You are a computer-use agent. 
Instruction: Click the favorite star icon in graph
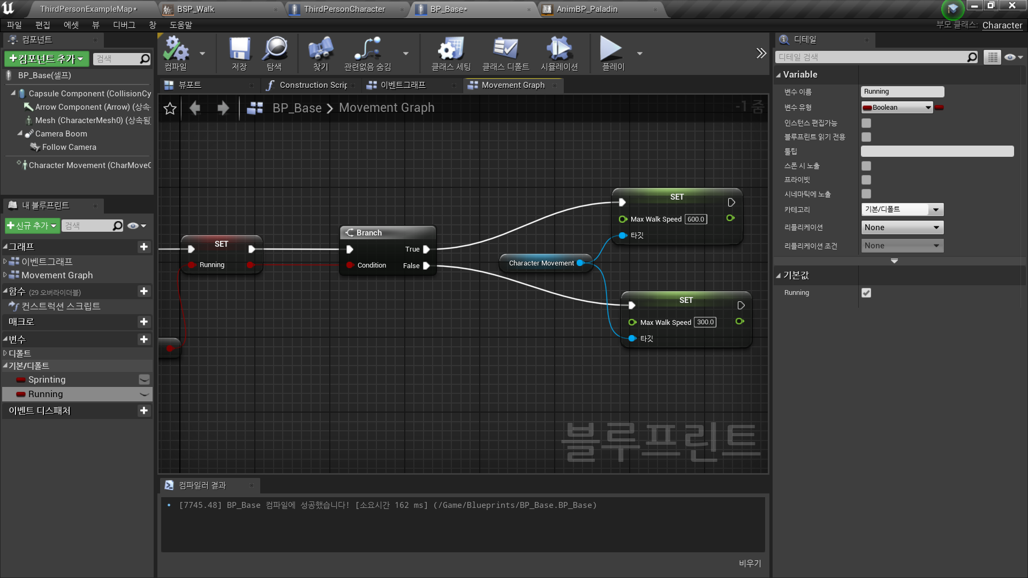point(170,108)
